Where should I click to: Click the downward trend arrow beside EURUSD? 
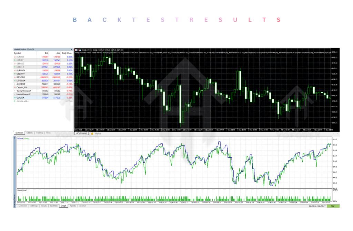(15, 57)
